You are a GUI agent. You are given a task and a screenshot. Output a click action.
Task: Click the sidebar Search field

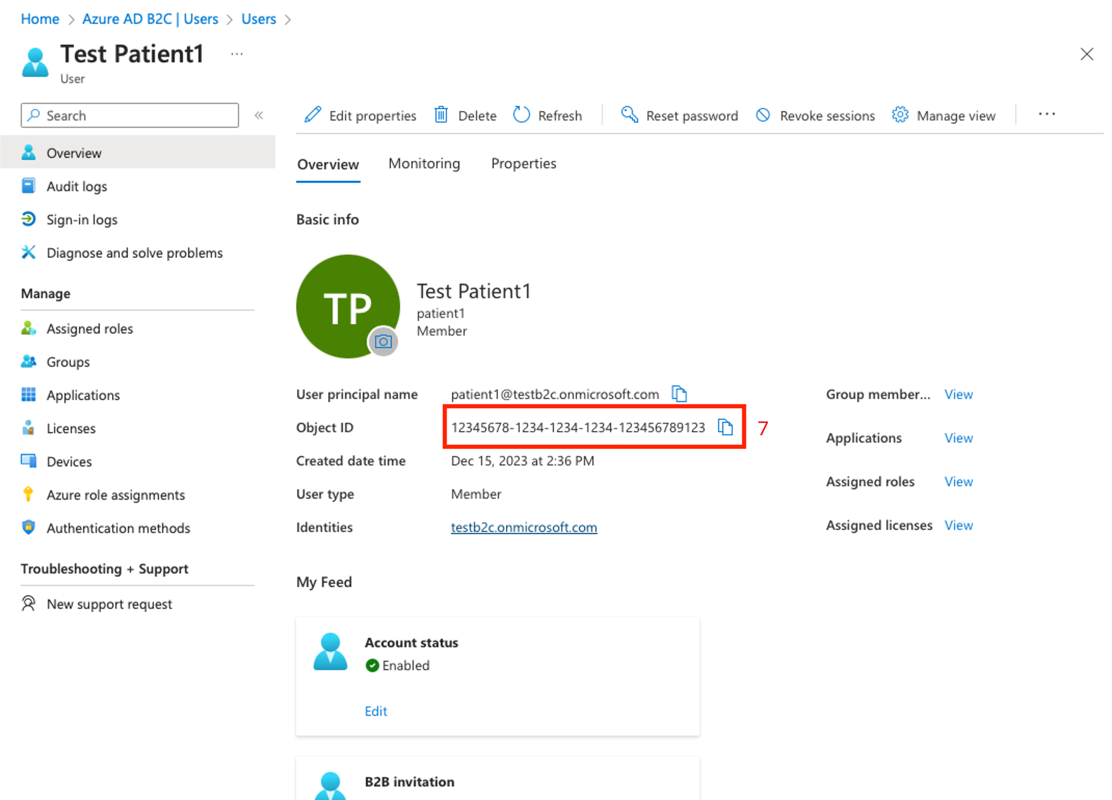[130, 115]
